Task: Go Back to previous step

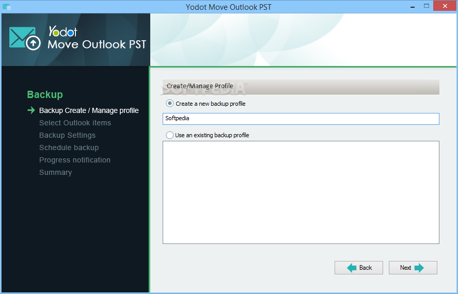Action: click(x=359, y=268)
